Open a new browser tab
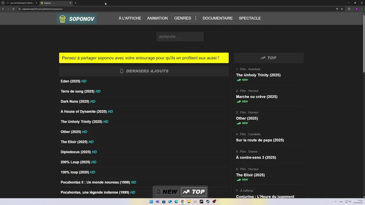Viewport: 365px width, 205px height. (76, 3)
